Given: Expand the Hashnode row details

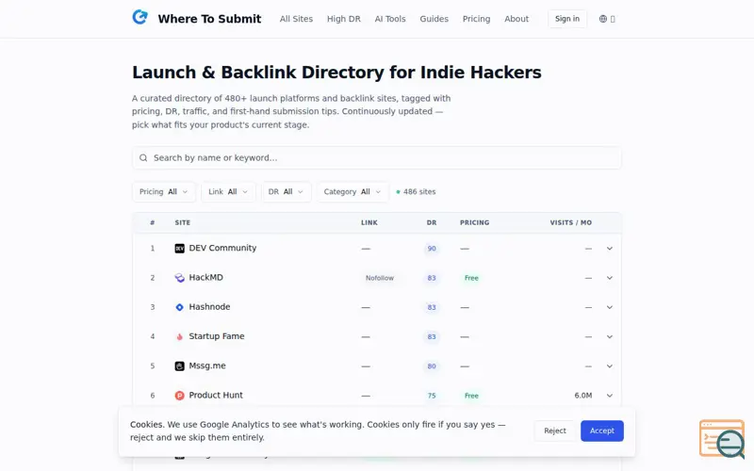Looking at the screenshot, I should point(609,307).
